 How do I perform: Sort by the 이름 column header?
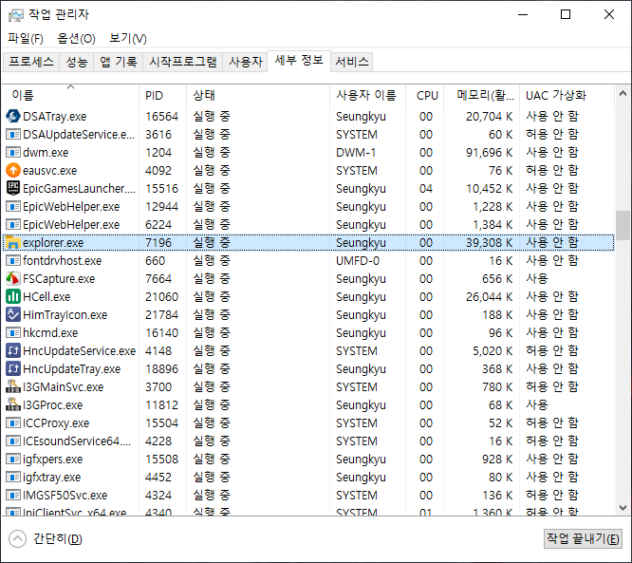pos(70,96)
